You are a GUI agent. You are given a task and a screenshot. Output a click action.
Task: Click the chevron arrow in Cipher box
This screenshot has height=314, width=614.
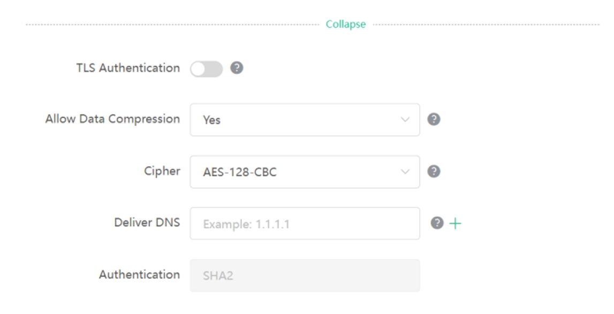pos(405,172)
